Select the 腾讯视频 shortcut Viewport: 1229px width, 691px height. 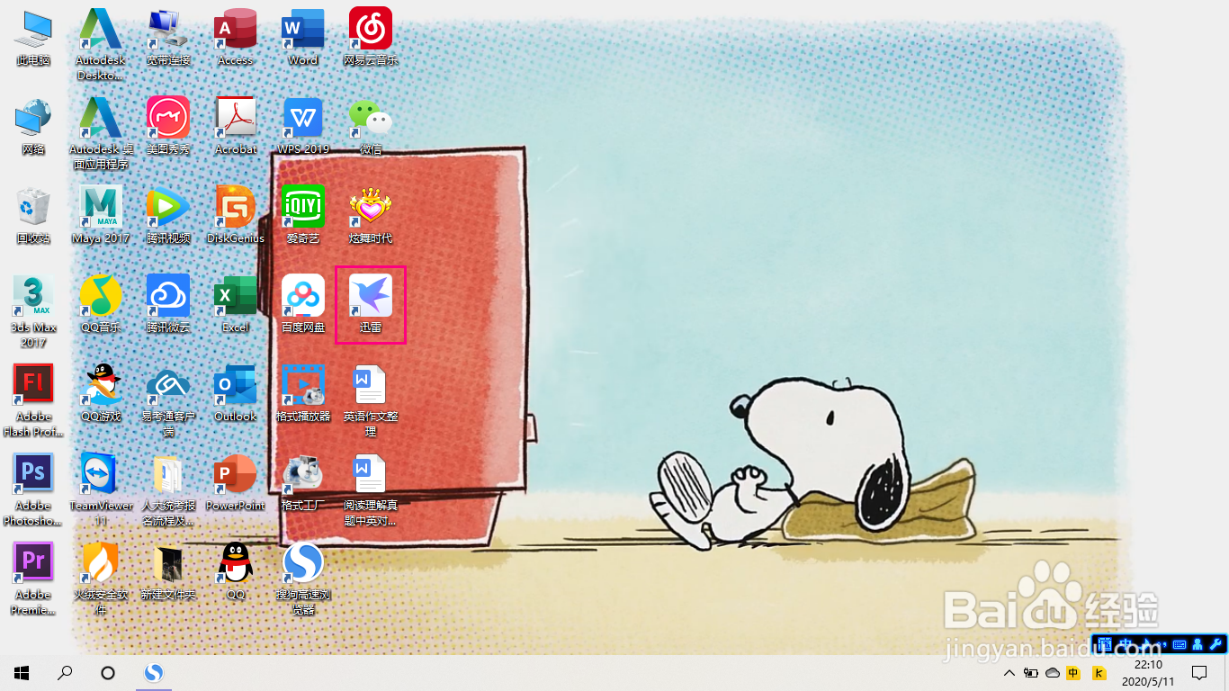click(x=168, y=216)
